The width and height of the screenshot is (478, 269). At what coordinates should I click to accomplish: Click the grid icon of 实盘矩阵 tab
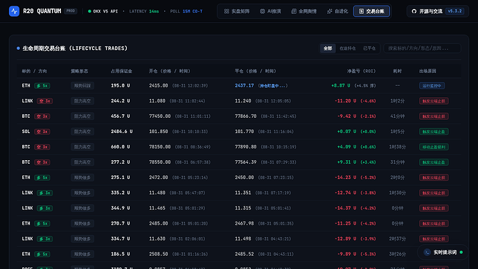[x=227, y=11]
